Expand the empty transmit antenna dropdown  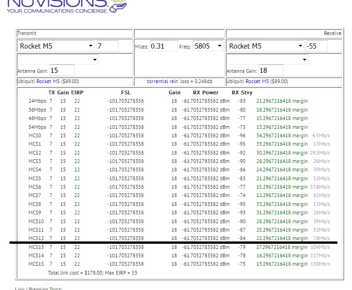coord(58,59)
